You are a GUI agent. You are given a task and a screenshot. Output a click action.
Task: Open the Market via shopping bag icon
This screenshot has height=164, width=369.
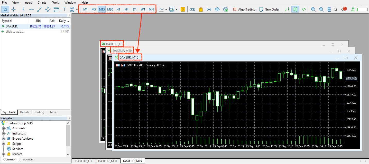click(x=201, y=9)
